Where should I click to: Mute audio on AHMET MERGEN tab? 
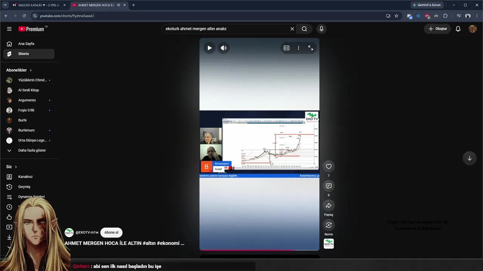[118, 5]
